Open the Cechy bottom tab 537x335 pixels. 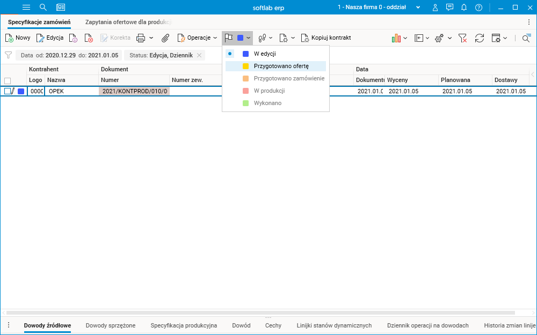pyautogui.click(x=273, y=325)
